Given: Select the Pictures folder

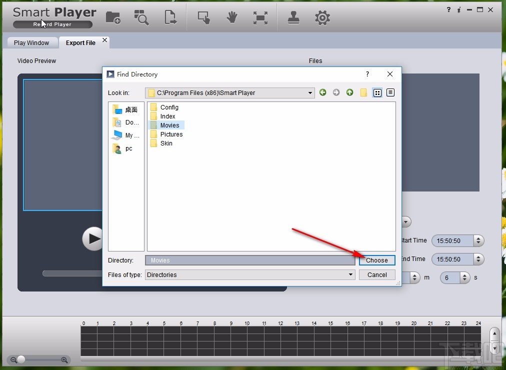Looking at the screenshot, I should click(166, 134).
